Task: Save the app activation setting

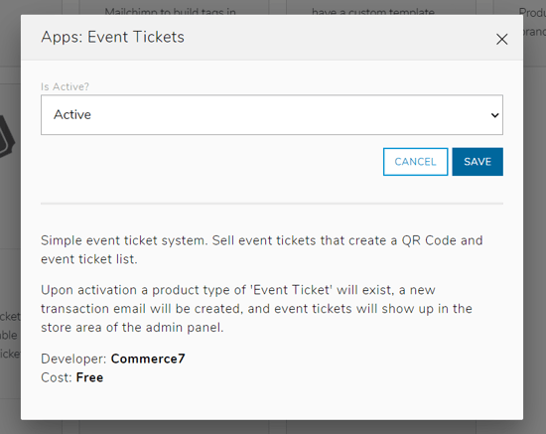Action: [x=478, y=162]
